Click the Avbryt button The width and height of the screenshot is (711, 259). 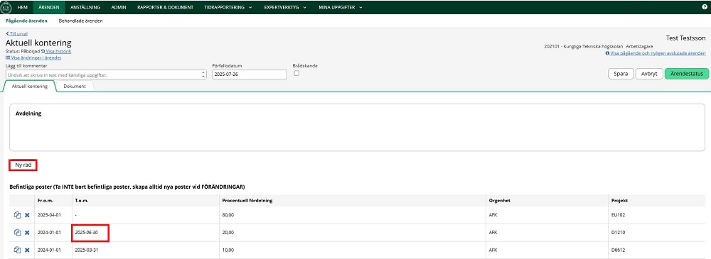click(649, 74)
